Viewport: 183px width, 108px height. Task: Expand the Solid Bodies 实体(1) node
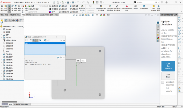coord(1,37)
